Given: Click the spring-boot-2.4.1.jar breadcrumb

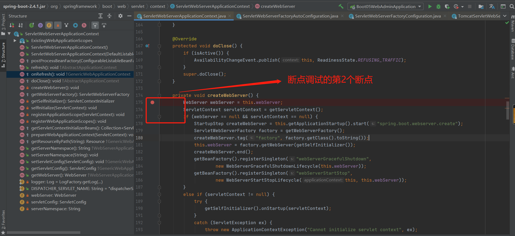Looking at the screenshot, I should coord(24,6).
